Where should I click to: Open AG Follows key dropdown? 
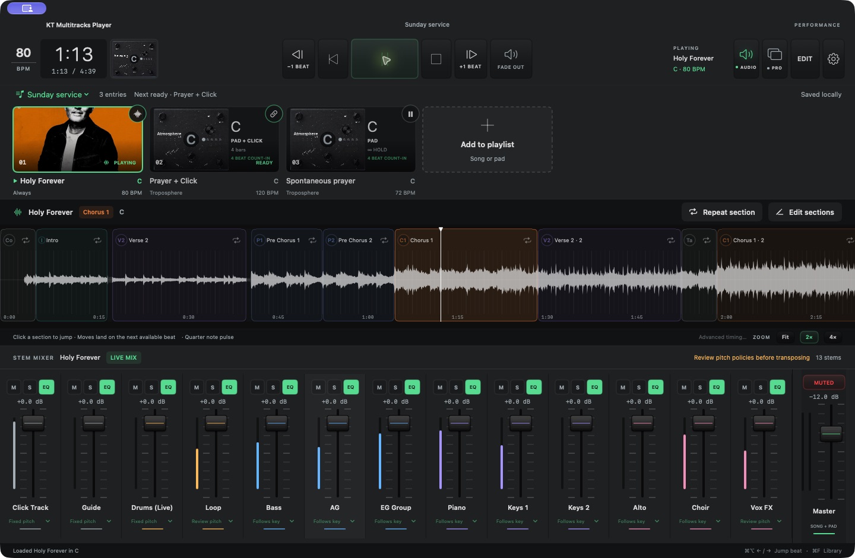click(334, 522)
